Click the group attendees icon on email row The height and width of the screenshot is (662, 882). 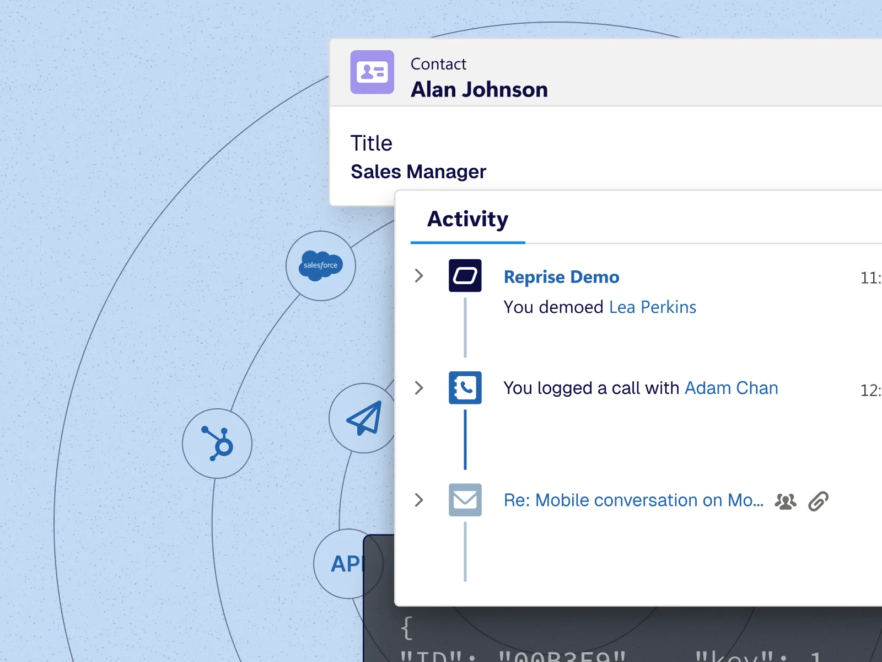click(x=786, y=501)
